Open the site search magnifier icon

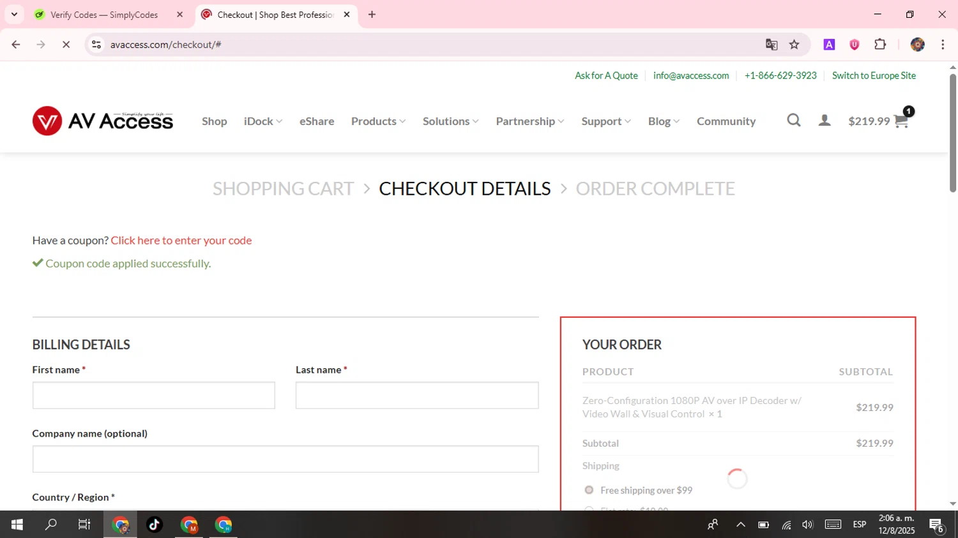[x=793, y=121]
